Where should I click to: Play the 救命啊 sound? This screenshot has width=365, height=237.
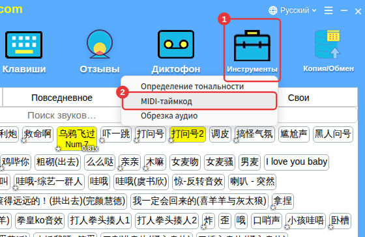[38, 134]
